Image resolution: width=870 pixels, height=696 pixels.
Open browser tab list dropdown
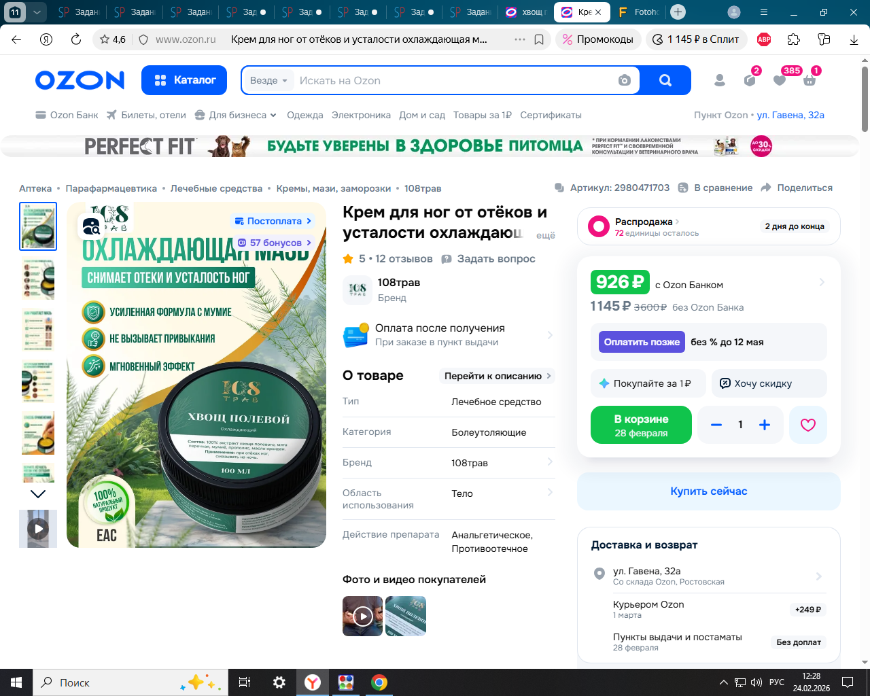point(37,12)
